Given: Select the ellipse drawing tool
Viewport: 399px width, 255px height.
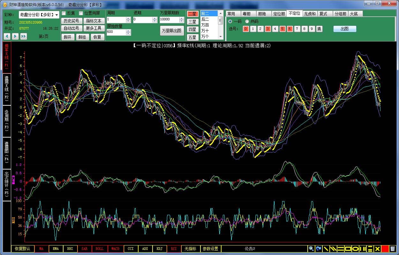Looking at the screenshot, I should [x=355, y=249].
